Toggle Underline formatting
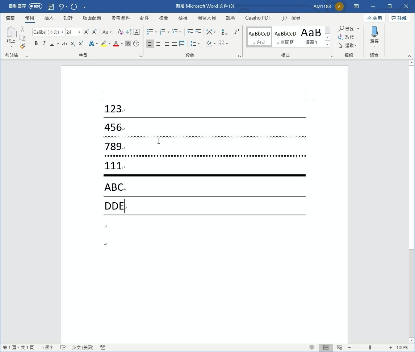The height and width of the screenshot is (352, 415). (52, 44)
